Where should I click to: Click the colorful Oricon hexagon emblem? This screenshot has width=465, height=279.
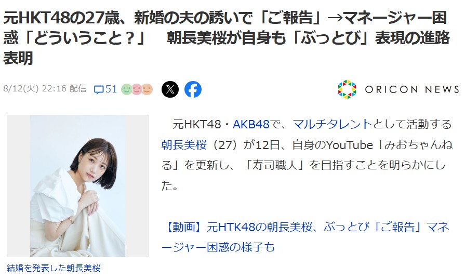click(347, 89)
